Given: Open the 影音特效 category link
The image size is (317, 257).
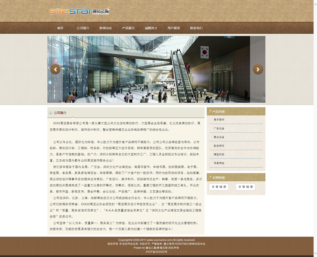Looking at the screenshot, I should click(x=219, y=146).
